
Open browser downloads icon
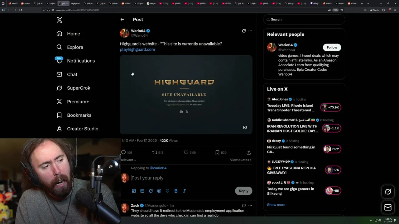[x=365, y=10]
